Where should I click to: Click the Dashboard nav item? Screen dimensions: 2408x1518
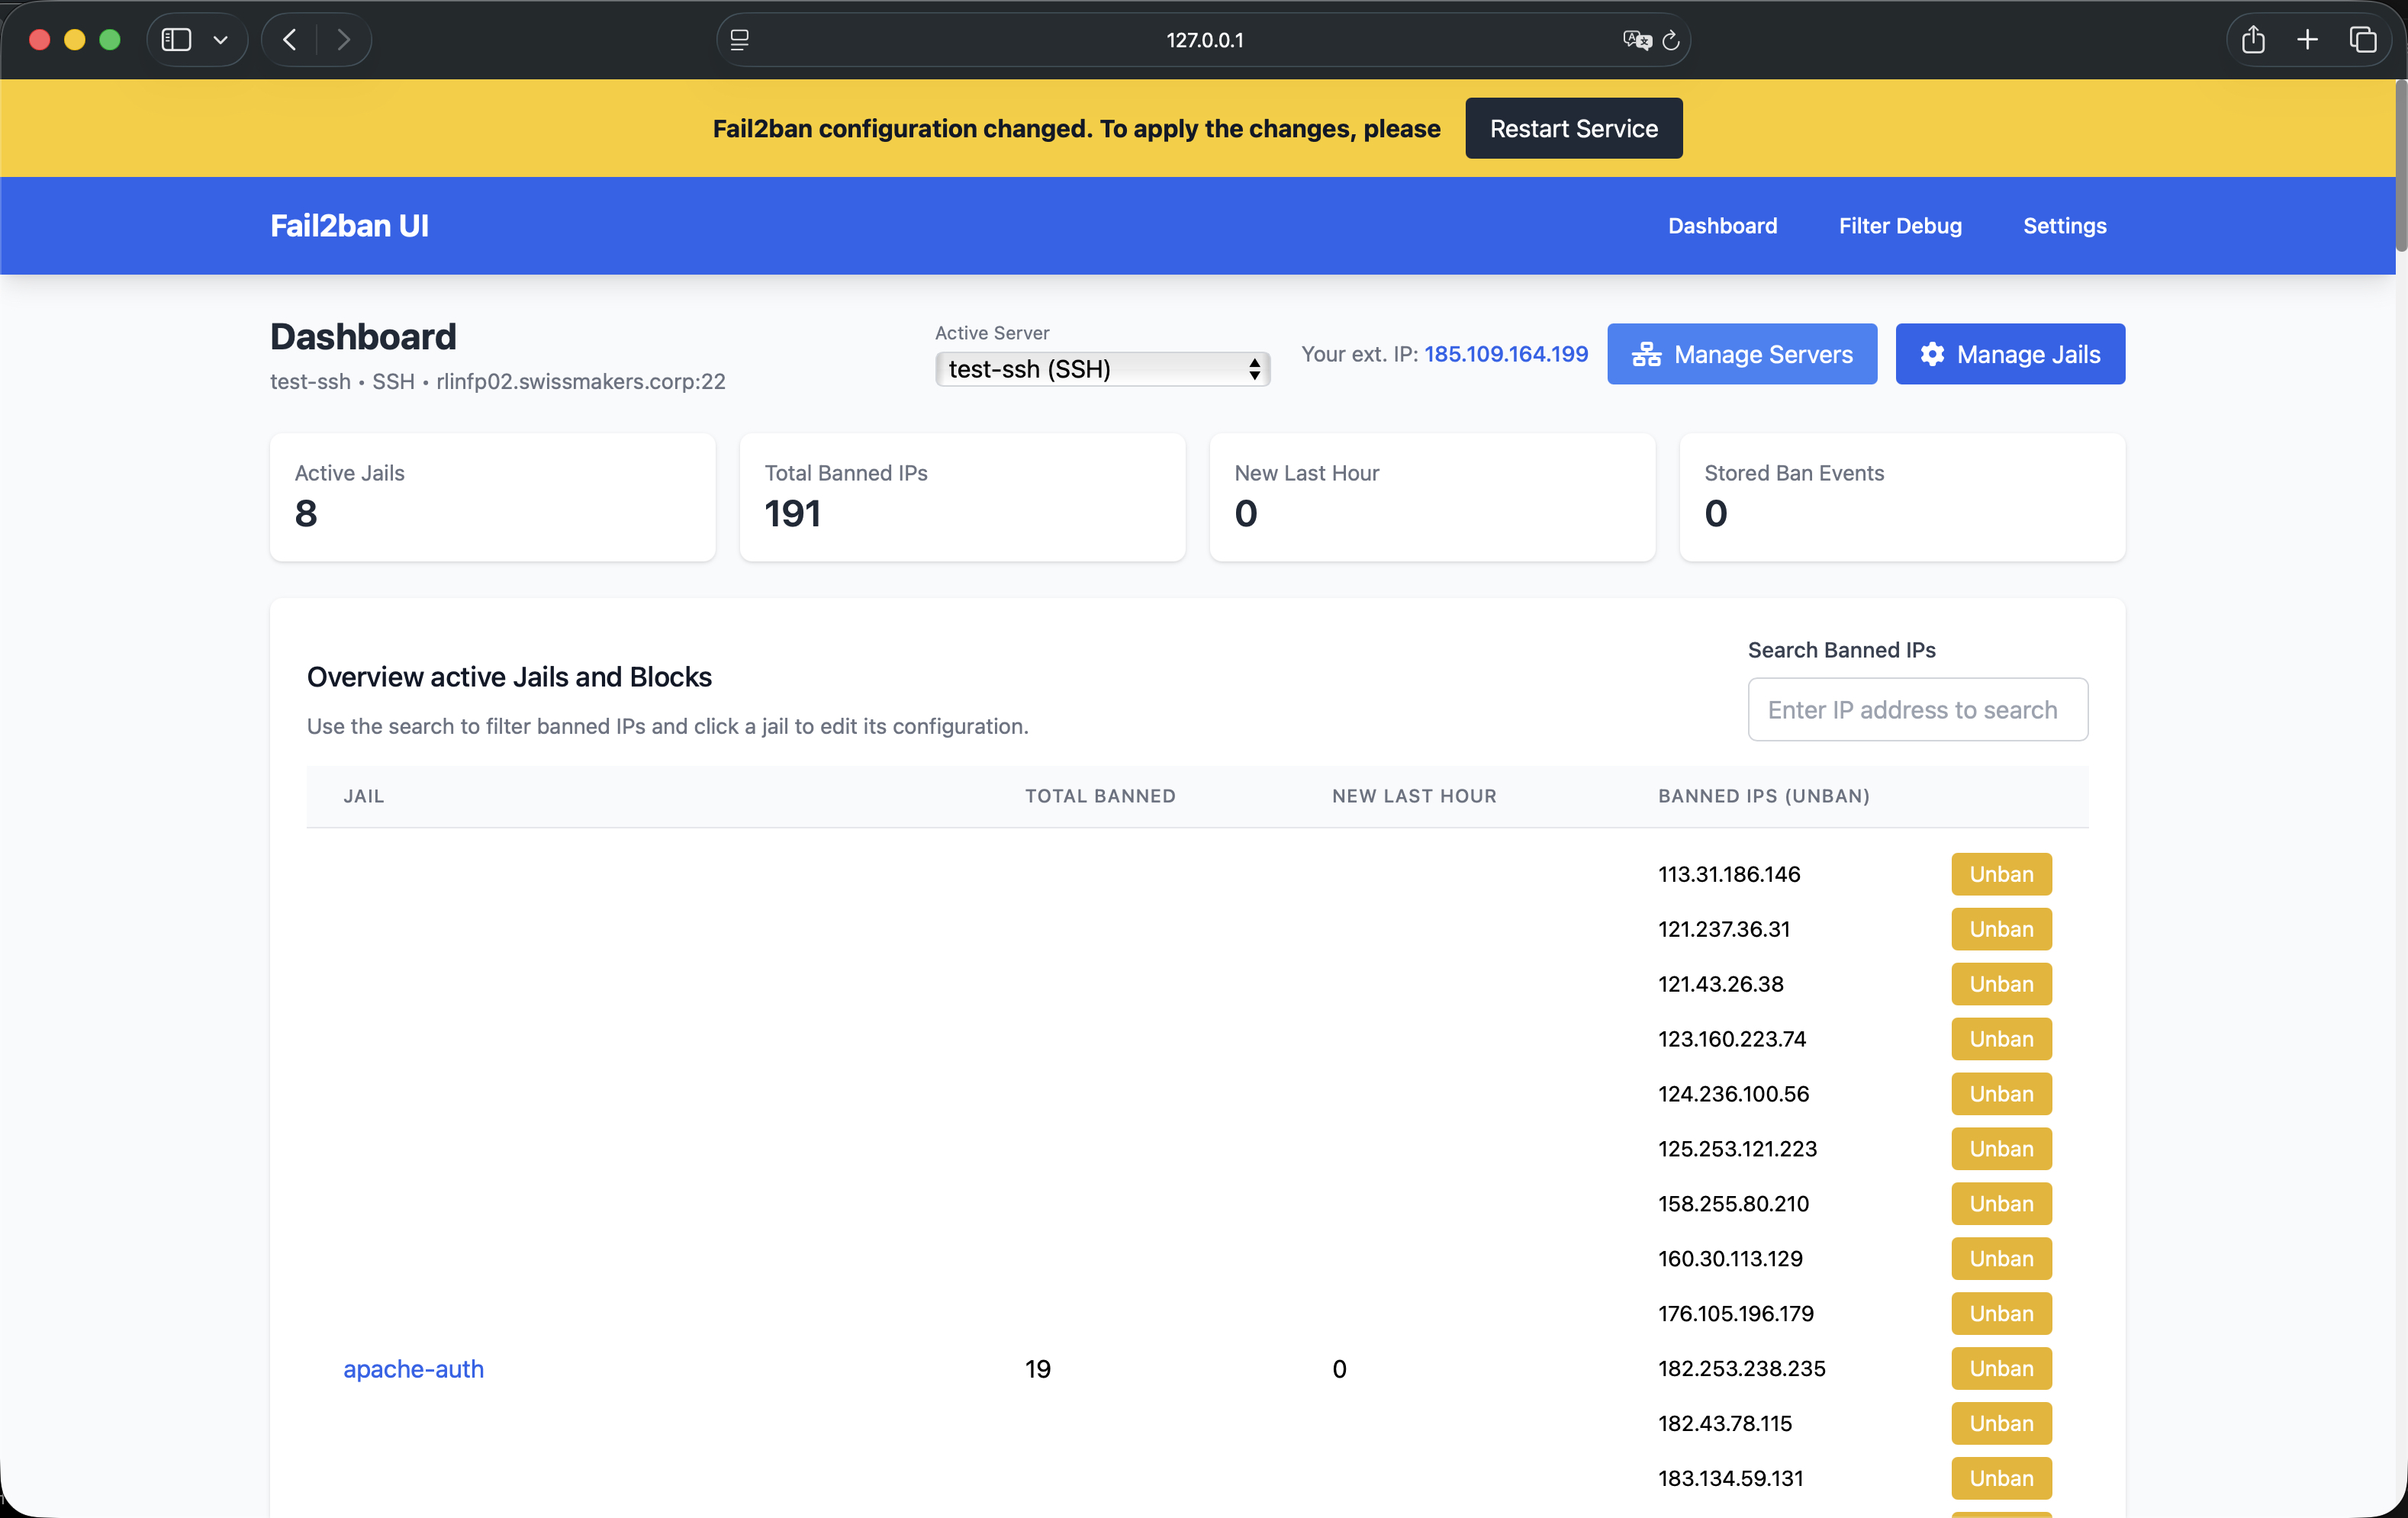(1722, 226)
